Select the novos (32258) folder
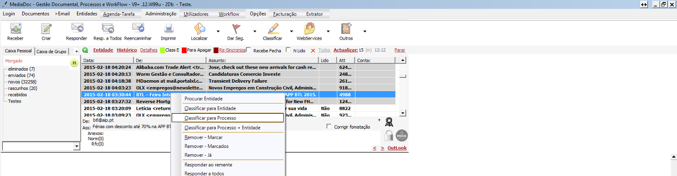 tap(22, 82)
